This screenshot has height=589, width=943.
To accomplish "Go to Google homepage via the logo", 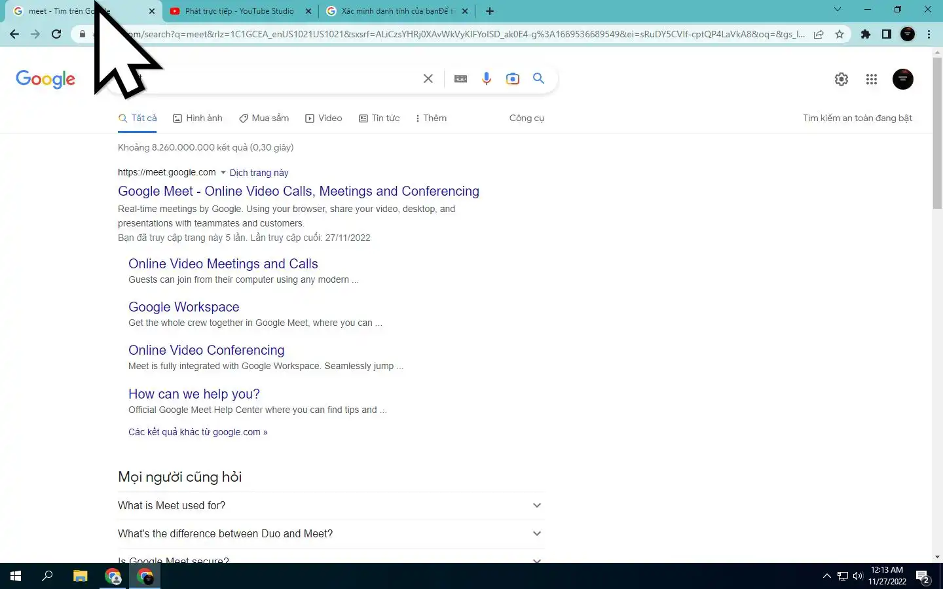I will [x=45, y=79].
